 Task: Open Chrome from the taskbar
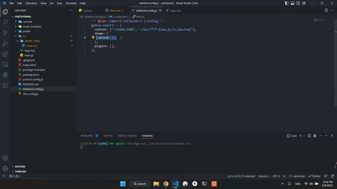166,184
